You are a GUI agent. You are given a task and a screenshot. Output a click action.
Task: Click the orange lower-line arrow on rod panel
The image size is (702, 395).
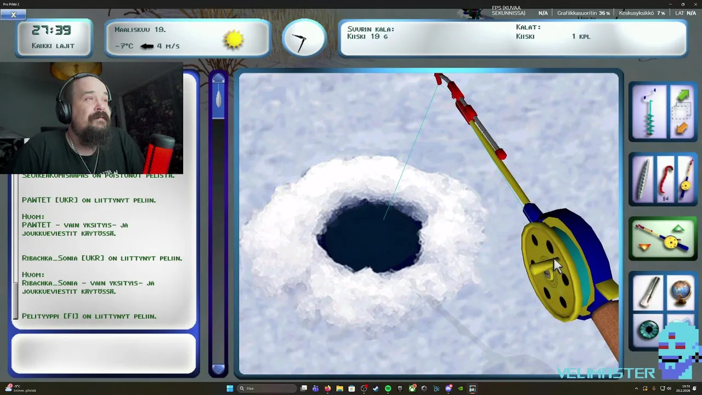(x=644, y=247)
